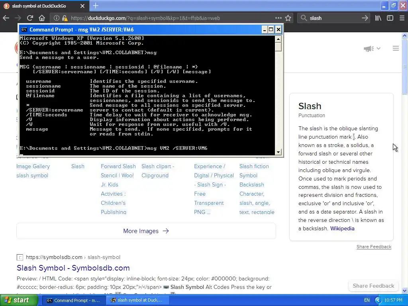Reload the DuckDuckGo page
408x306 pixels.
(x=30, y=18)
